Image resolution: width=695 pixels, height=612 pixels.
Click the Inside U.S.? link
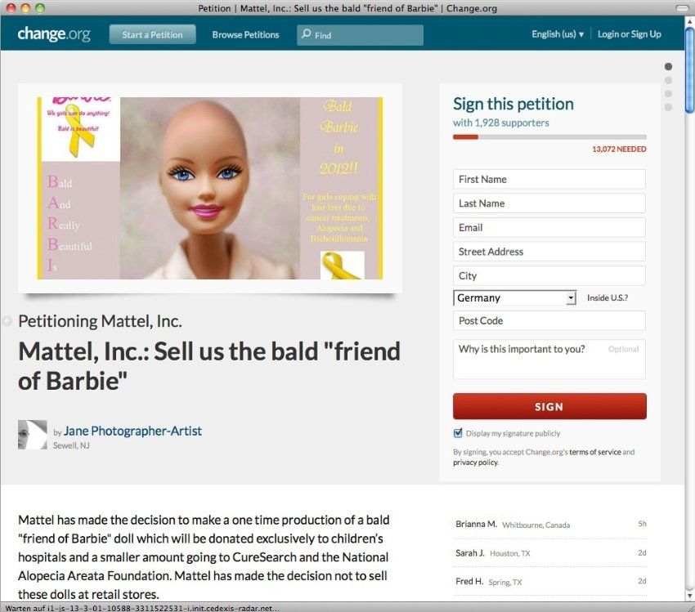coord(608,297)
